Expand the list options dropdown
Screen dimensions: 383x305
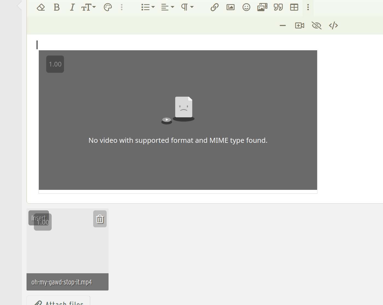(x=148, y=7)
